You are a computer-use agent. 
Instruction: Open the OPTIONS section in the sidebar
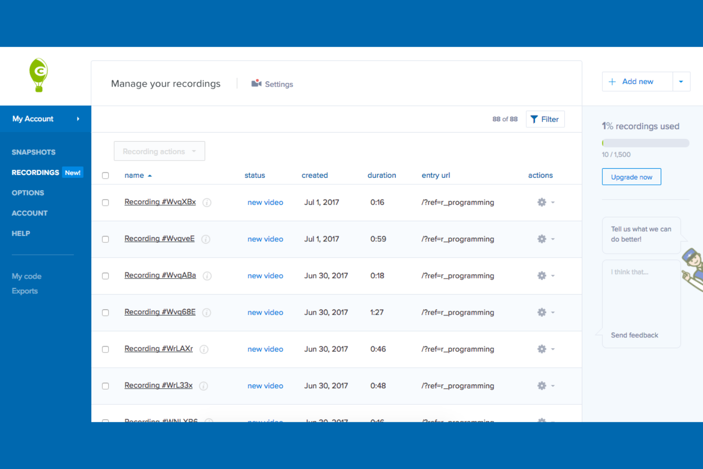tap(28, 193)
